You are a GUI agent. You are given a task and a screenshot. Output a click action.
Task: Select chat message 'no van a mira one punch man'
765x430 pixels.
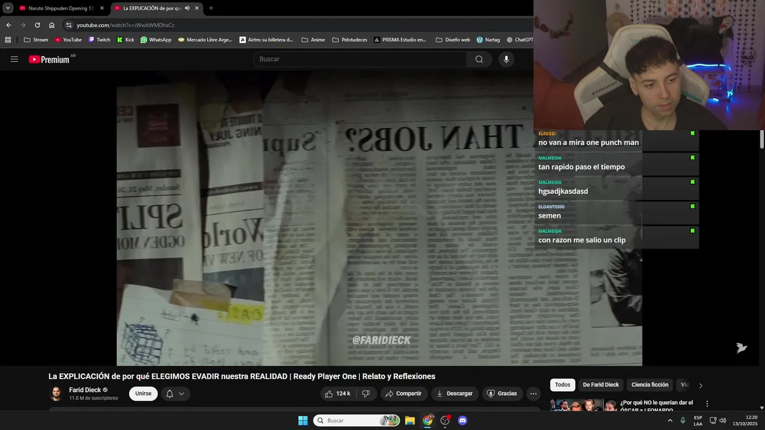[x=589, y=142]
